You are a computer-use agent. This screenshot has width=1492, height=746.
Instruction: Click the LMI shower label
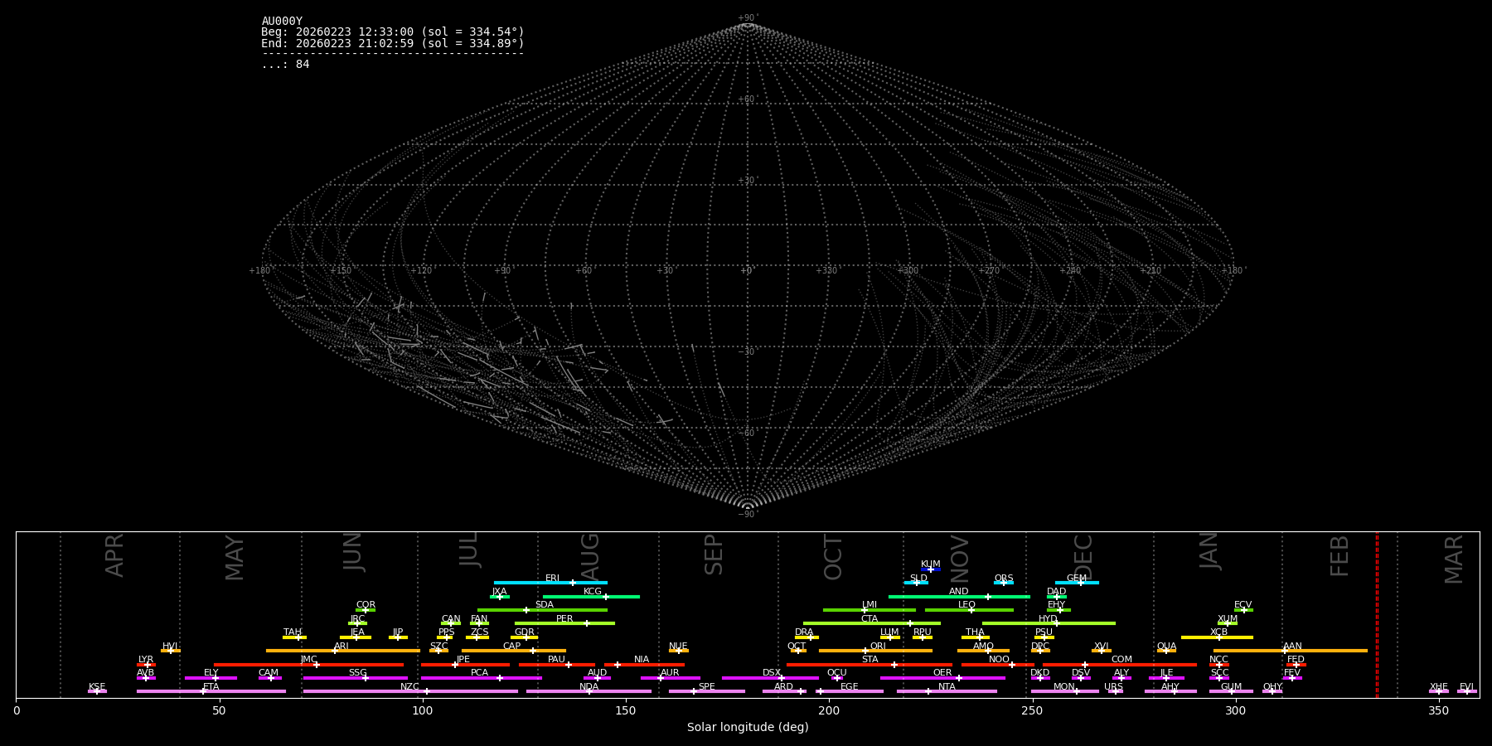coord(870,605)
